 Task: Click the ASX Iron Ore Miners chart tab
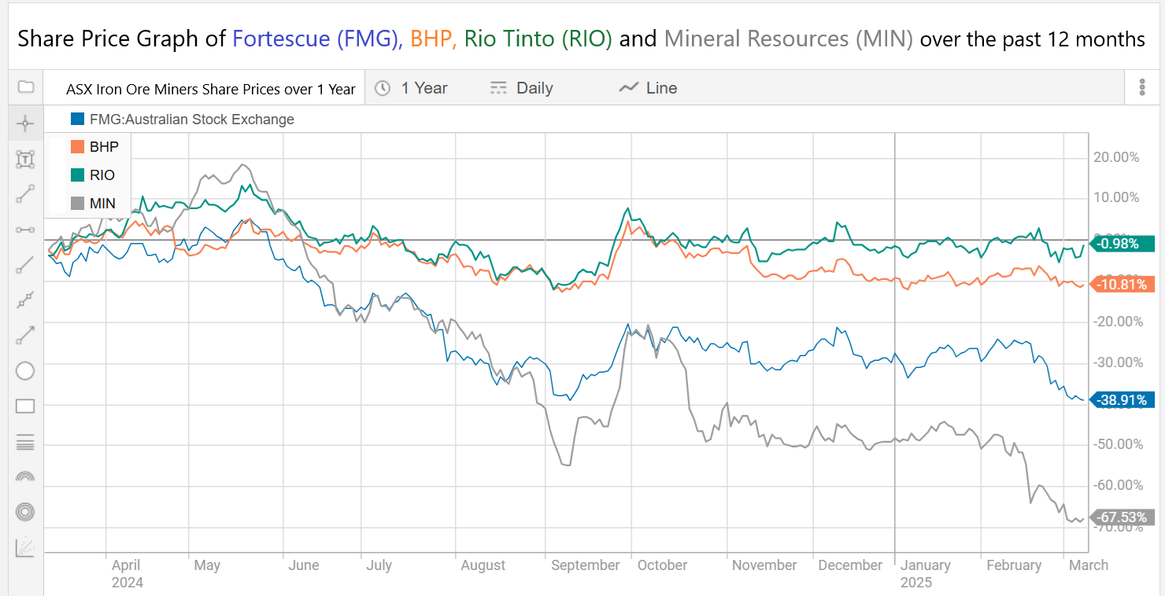coord(210,89)
